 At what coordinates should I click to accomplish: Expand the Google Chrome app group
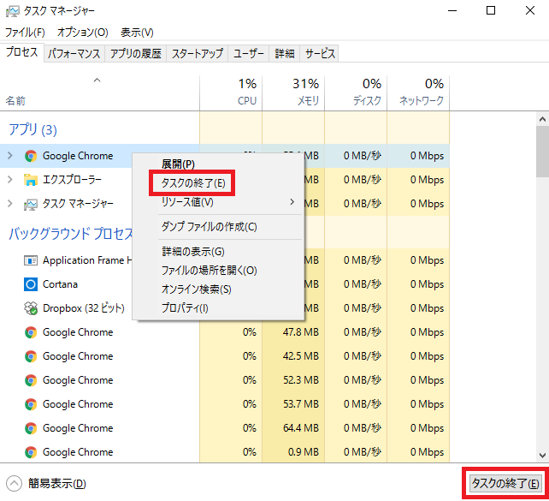[10, 156]
